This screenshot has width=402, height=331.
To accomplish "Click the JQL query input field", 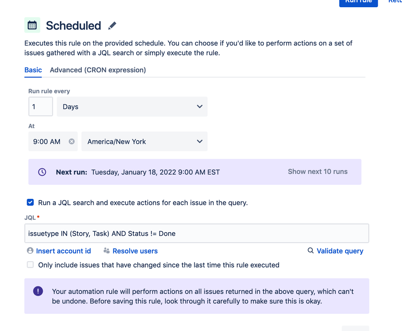I will (196, 233).
